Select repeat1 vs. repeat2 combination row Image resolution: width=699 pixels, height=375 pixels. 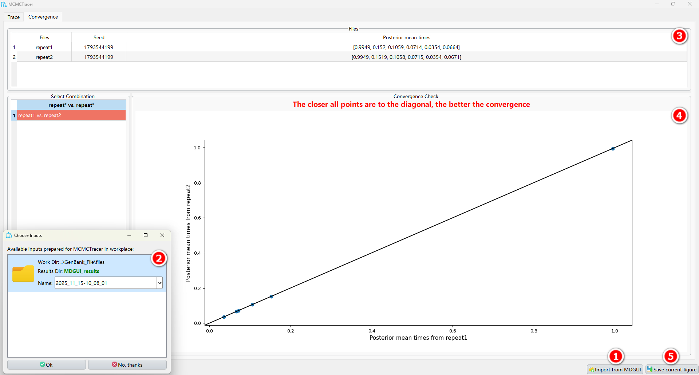pyautogui.click(x=71, y=116)
